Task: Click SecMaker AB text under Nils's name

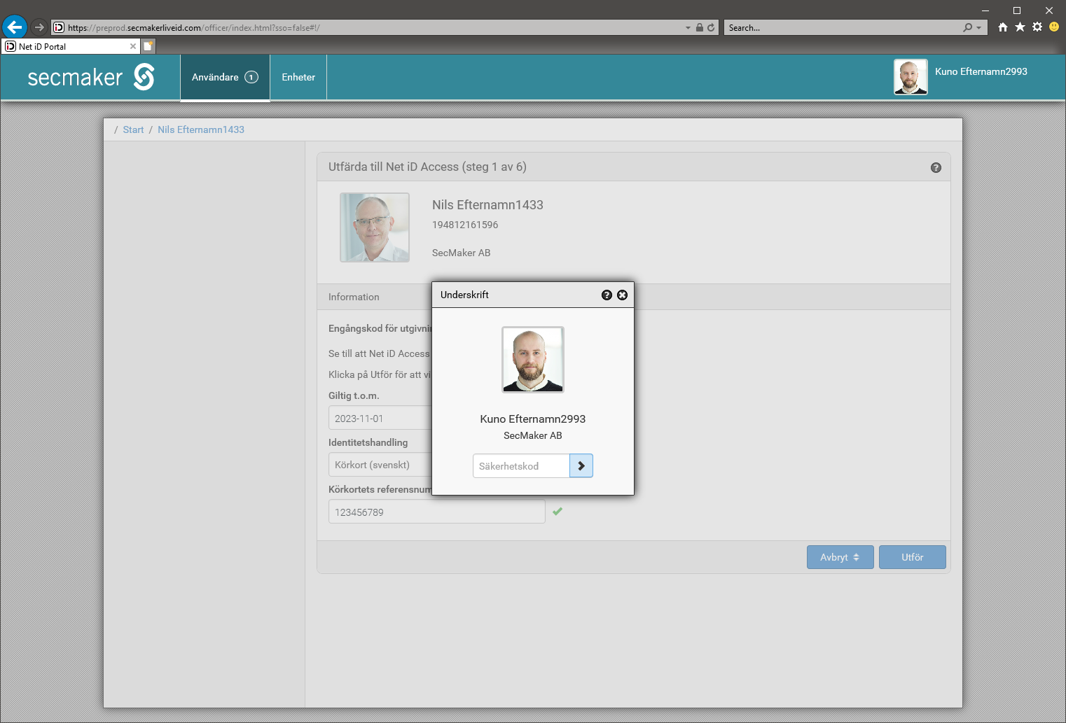Action: coord(461,253)
